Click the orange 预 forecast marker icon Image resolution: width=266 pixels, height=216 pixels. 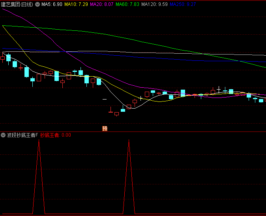pyautogui.click(x=105, y=129)
